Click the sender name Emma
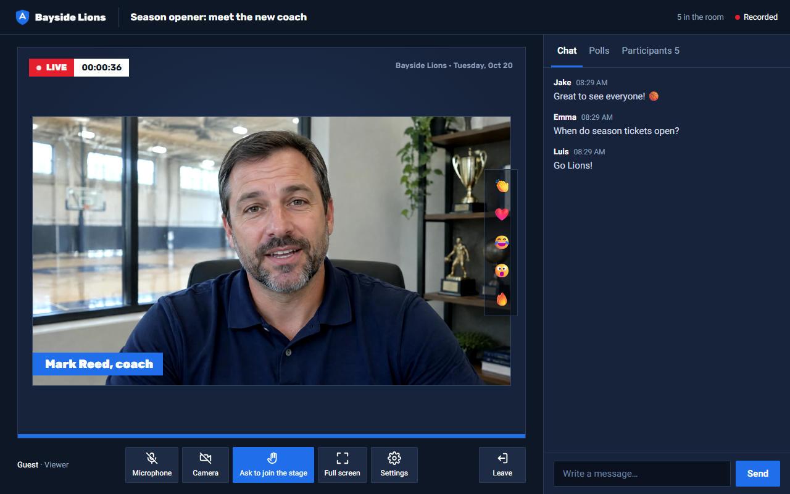Image resolution: width=790 pixels, height=494 pixels. 565,117
